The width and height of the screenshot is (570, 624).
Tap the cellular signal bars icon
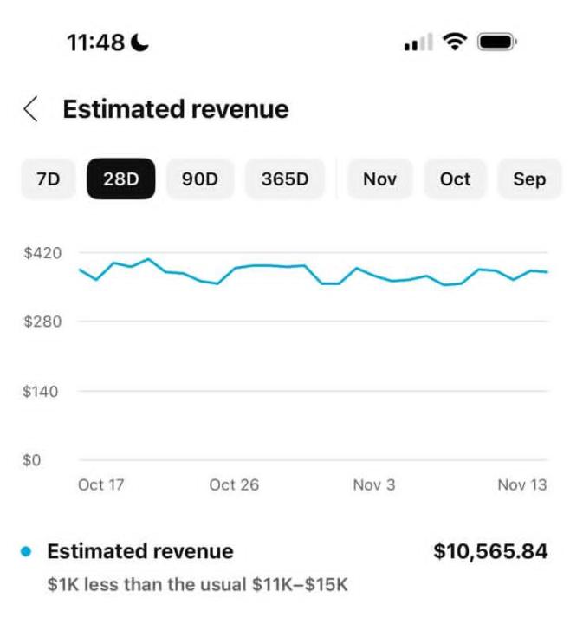coord(418,43)
